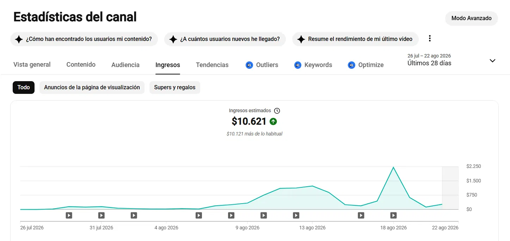Click the first video marker after 26 jul
This screenshot has width=510, height=241.
pos(69,215)
